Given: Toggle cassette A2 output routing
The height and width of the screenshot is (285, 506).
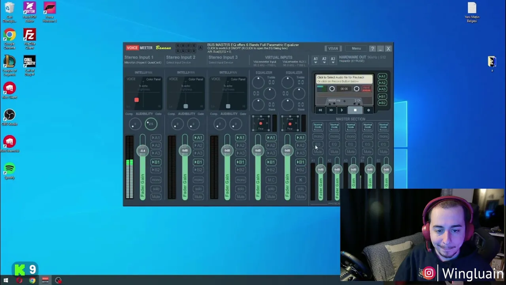Looking at the screenshot, I should click(x=382, y=83).
